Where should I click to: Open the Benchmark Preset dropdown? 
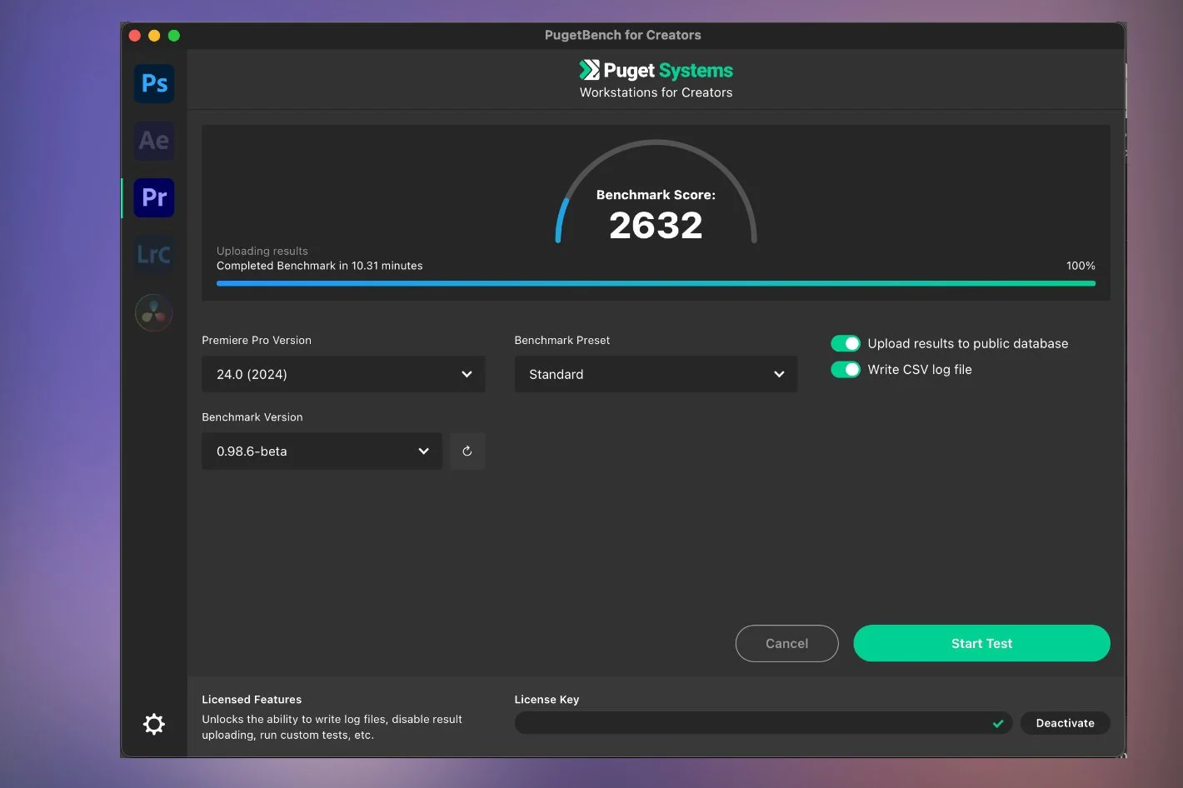pyautogui.click(x=656, y=374)
